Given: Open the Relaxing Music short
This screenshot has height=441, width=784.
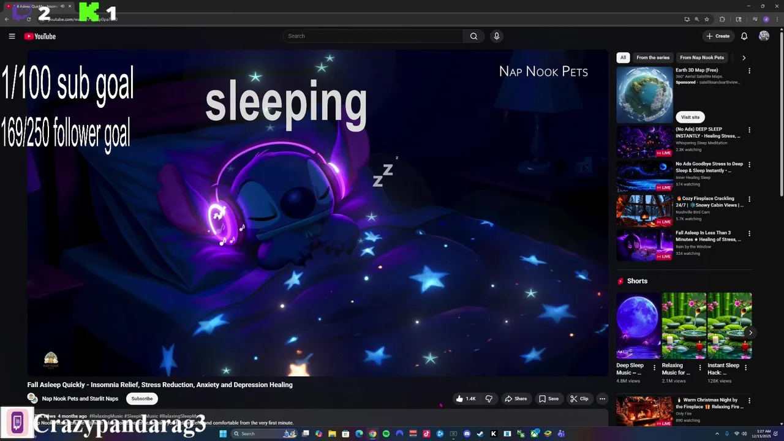Looking at the screenshot, I should tap(684, 325).
